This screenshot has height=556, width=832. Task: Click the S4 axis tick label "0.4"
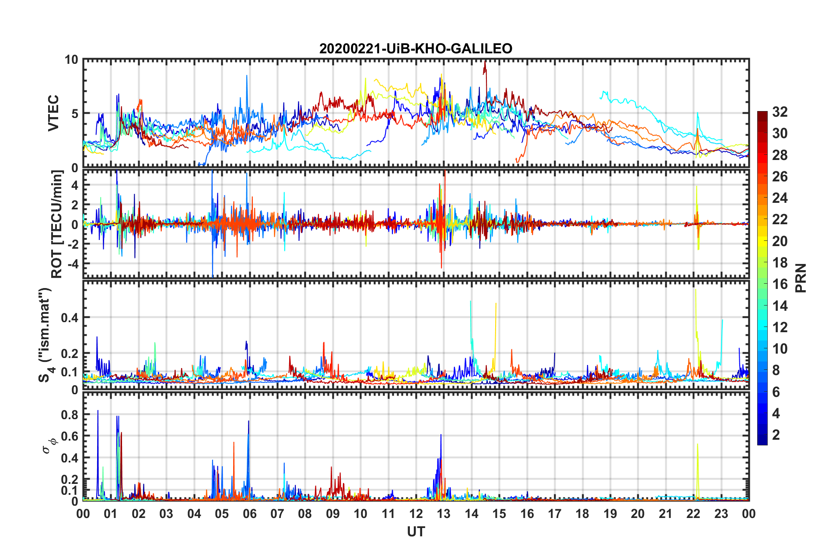(x=70, y=318)
